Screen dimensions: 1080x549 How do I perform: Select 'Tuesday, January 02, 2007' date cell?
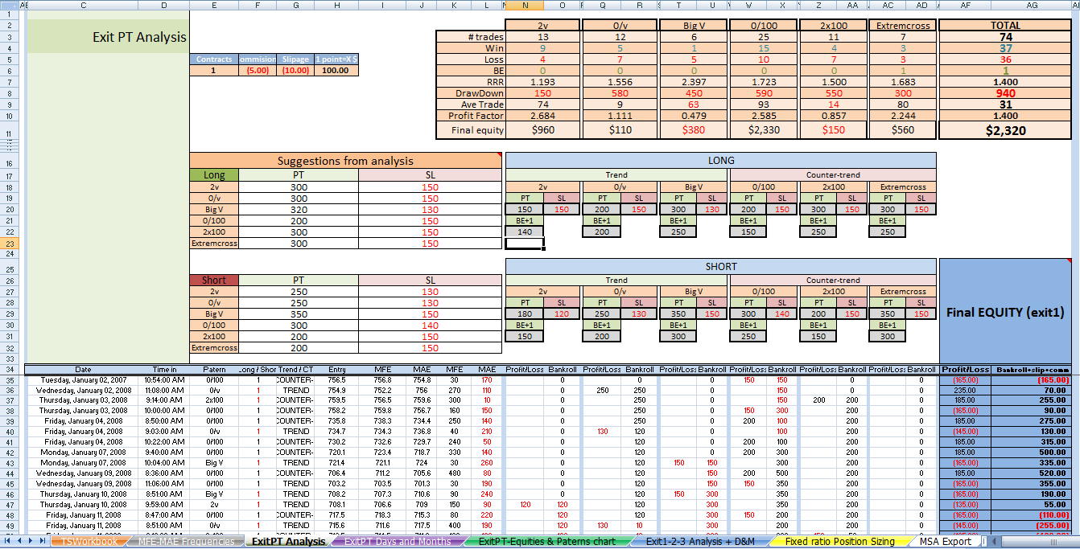[83, 379]
